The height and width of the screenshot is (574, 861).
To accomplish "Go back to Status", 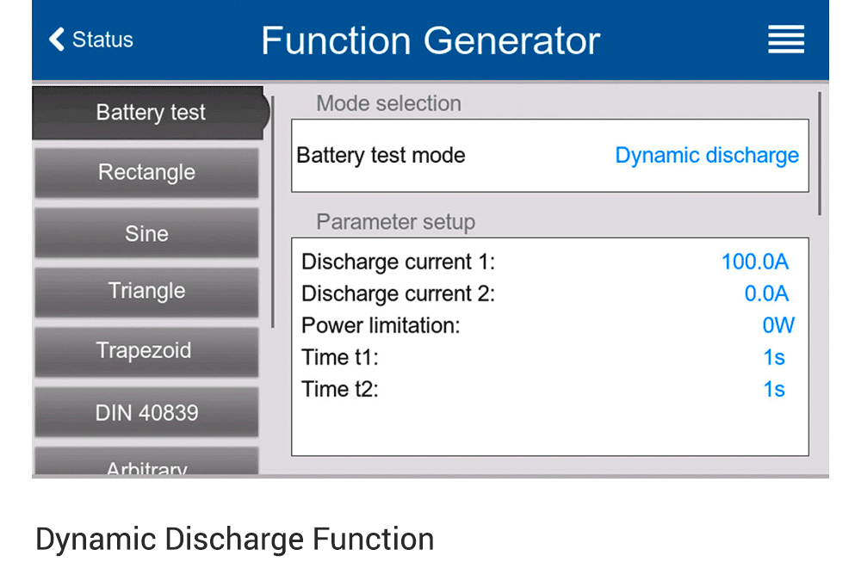I will click(91, 40).
